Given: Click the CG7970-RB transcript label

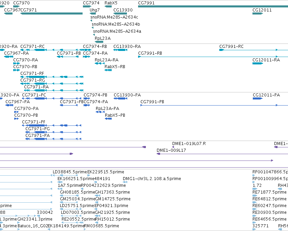Looking at the screenshot, I should (25, 67).
